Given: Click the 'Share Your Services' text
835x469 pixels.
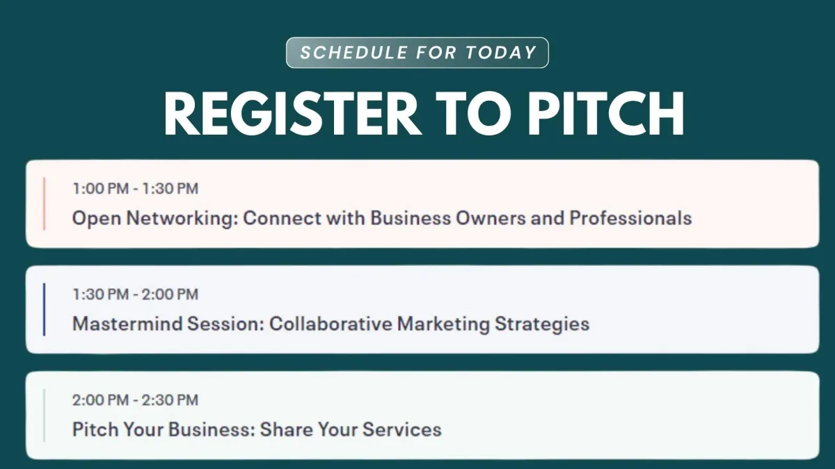Looking at the screenshot, I should (x=351, y=429).
